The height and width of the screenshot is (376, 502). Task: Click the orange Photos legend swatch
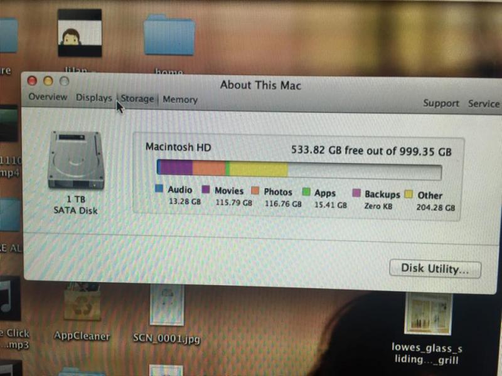coord(255,191)
